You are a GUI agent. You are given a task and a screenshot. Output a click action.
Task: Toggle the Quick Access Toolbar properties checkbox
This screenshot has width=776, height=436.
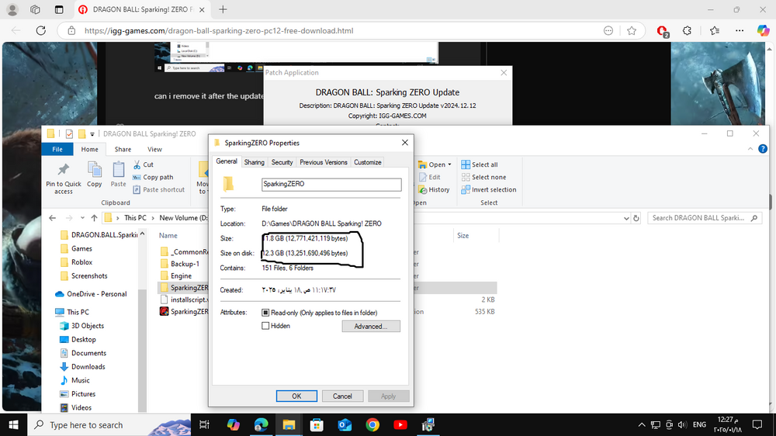pos(69,133)
